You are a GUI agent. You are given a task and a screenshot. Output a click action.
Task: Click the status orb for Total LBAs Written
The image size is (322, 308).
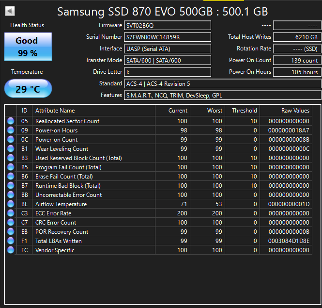11,241
